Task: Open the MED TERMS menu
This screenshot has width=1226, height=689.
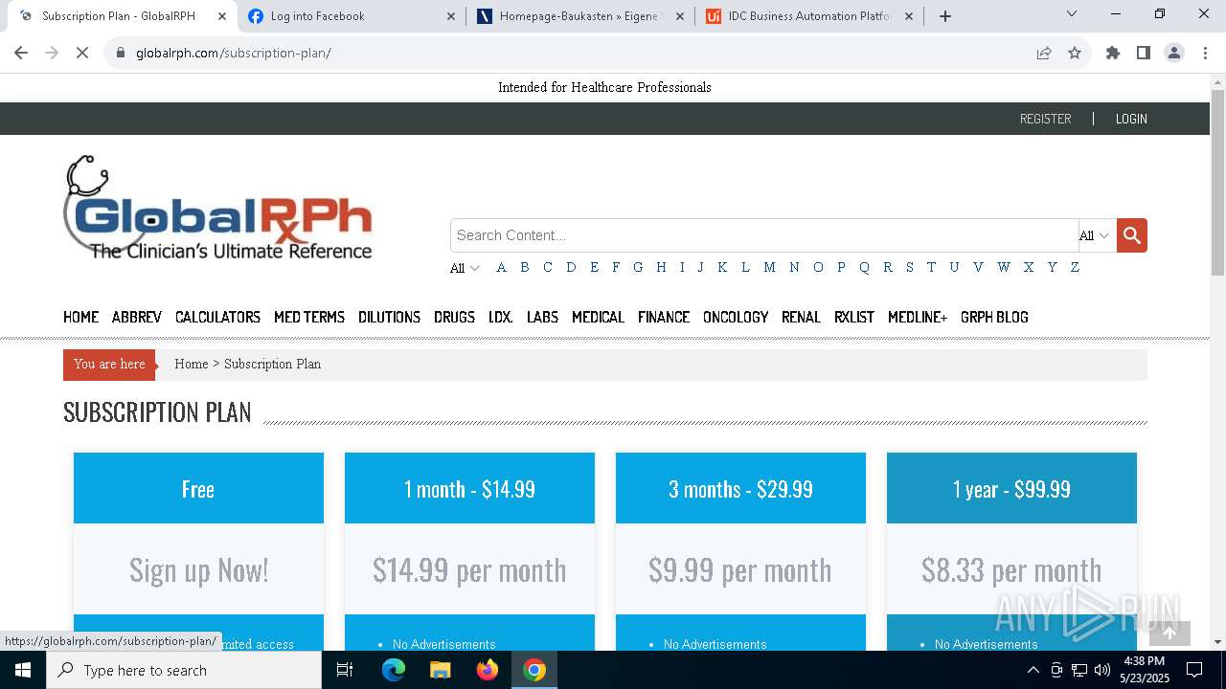Action: coord(309,317)
